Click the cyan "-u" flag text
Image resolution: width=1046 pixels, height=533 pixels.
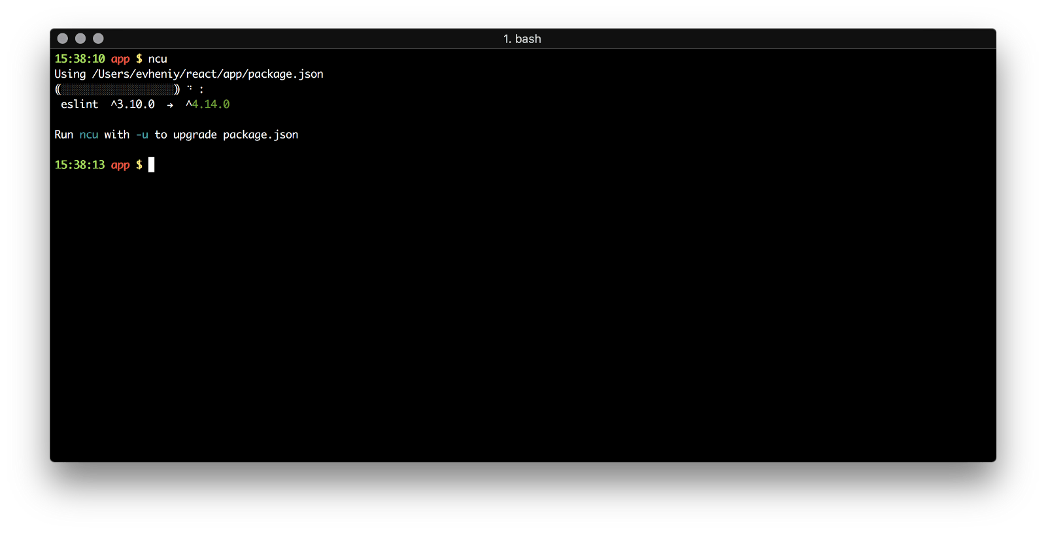coord(142,135)
